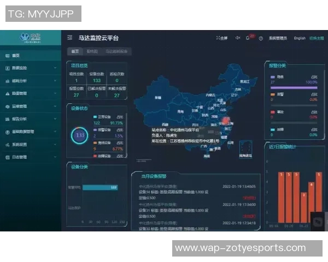328x262 pixels.
Task: Expand 日志管理 menu chevron
Action: click(55, 157)
